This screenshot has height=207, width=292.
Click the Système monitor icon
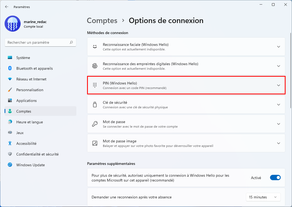[x=10, y=58]
